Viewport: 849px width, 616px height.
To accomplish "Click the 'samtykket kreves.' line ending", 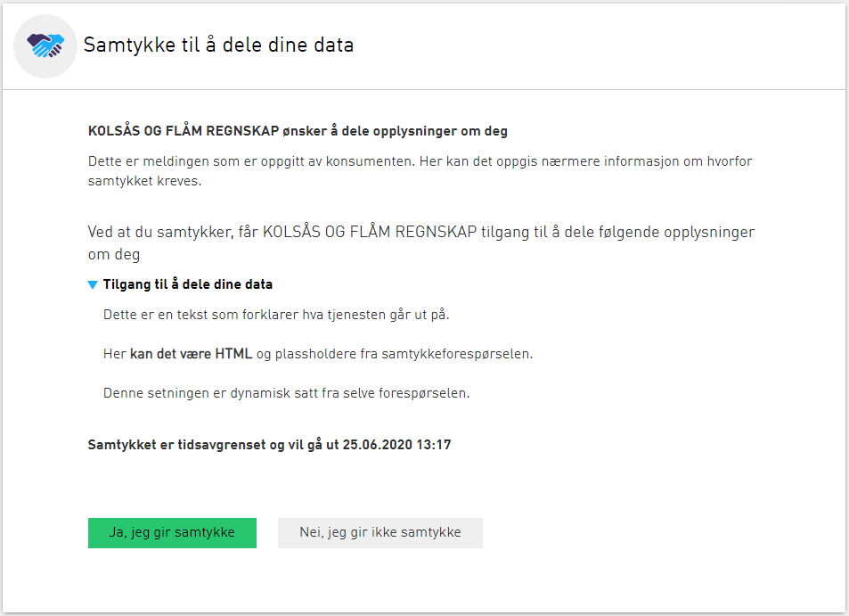I will [x=144, y=182].
